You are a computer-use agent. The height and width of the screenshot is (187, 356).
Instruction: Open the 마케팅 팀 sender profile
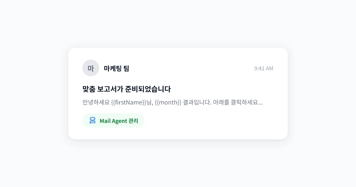(116, 68)
